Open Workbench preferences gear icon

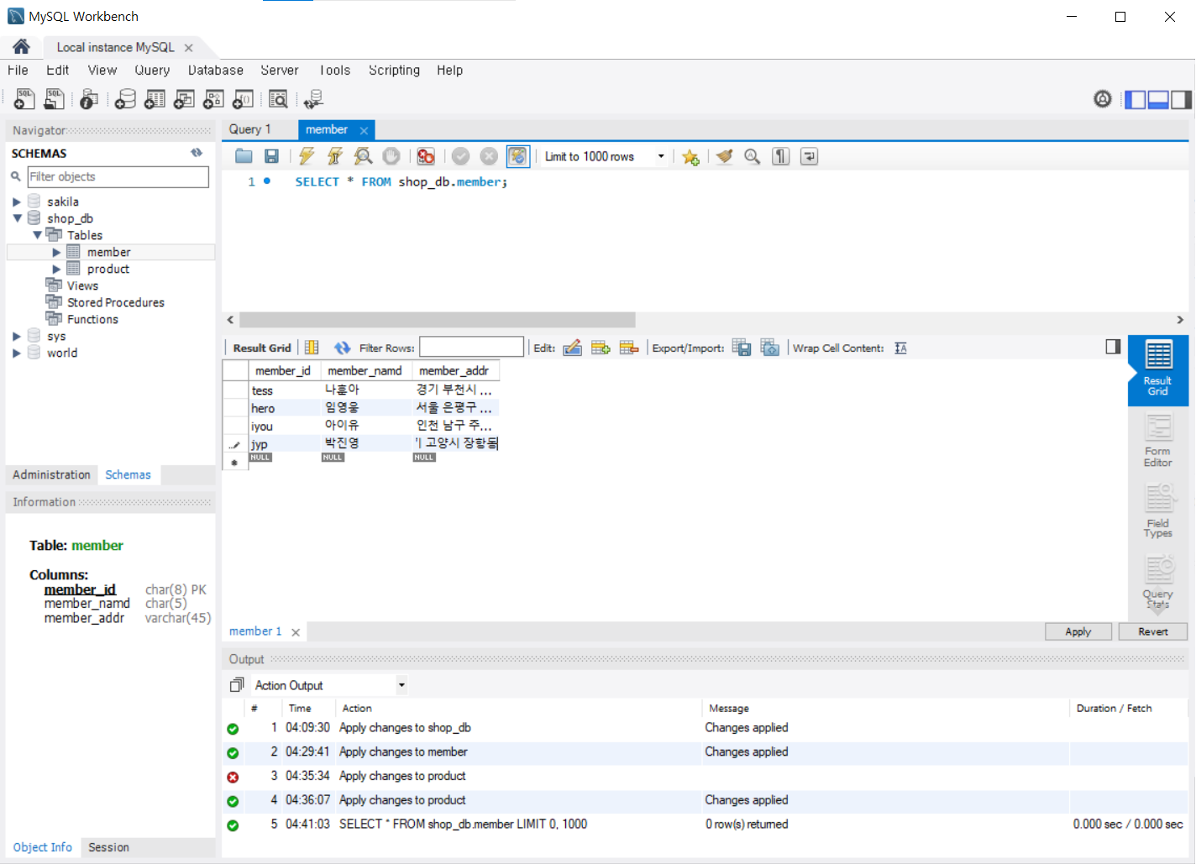pyautogui.click(x=1103, y=99)
